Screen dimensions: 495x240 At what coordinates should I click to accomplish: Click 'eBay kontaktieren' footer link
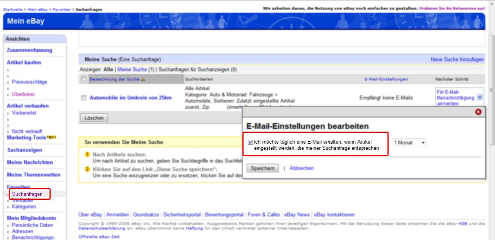334,214
